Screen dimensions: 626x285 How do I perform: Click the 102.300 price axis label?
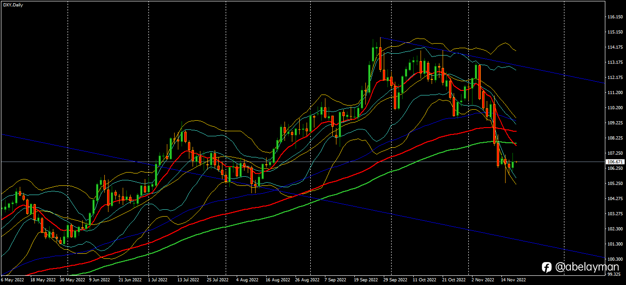615,229
